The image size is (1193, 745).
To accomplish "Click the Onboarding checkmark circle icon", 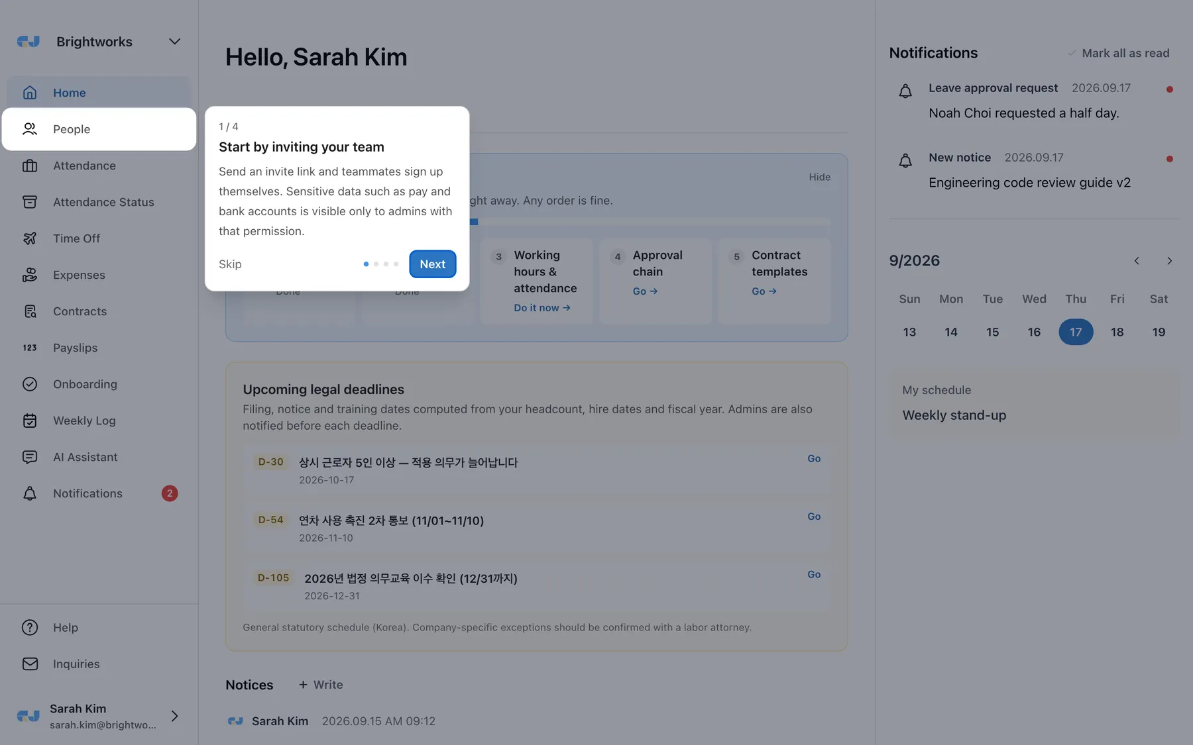I will click(30, 384).
